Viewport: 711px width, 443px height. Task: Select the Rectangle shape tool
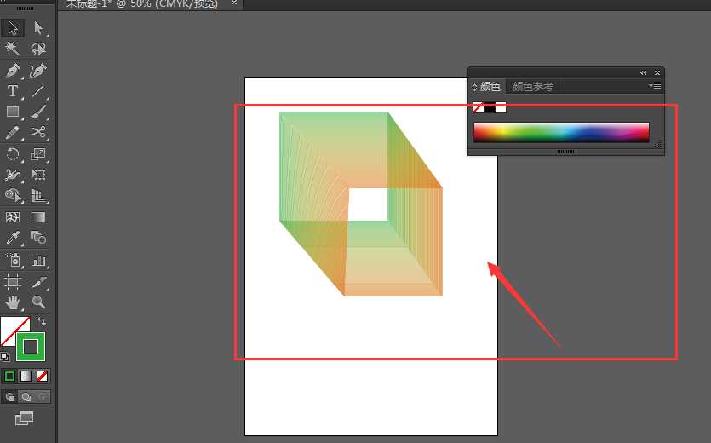point(13,112)
